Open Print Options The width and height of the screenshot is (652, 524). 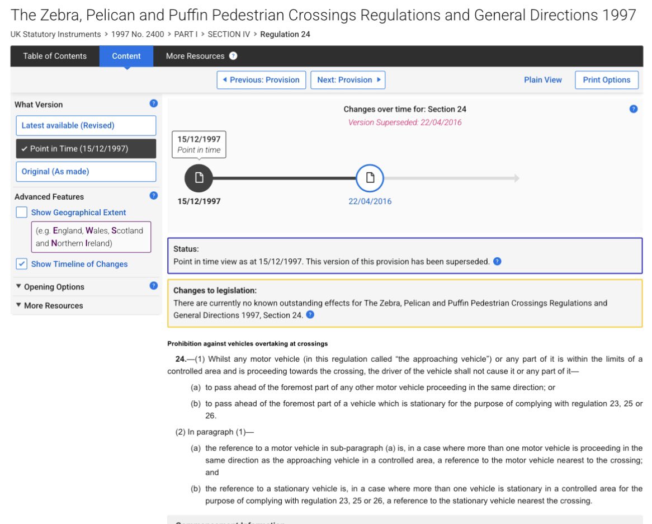607,80
